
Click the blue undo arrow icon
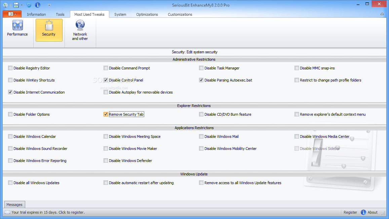point(29,5)
